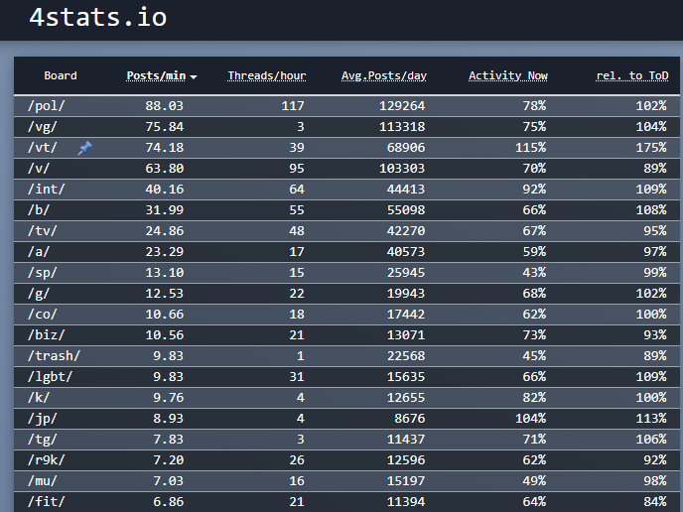Viewport: 683px width, 512px height.
Task: Select the /trash/ board row
Action: 52,356
